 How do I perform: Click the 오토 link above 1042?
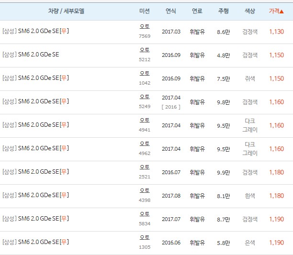tap(145, 73)
